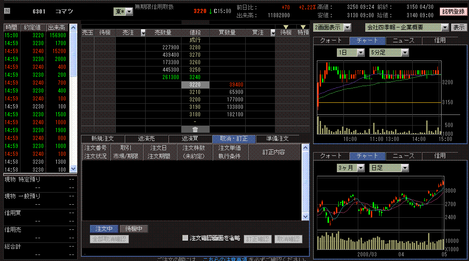The height and width of the screenshot is (261, 469).
Task: Click the 3190 bid price row
Action: (195, 107)
